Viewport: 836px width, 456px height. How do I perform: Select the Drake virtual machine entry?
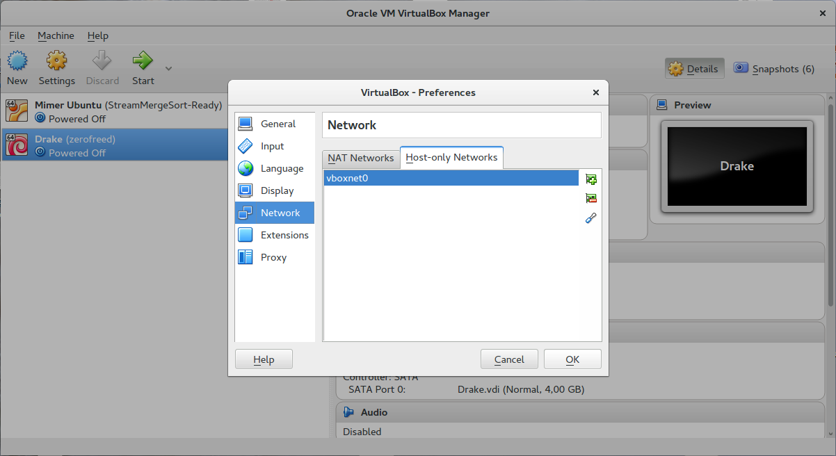click(x=114, y=145)
